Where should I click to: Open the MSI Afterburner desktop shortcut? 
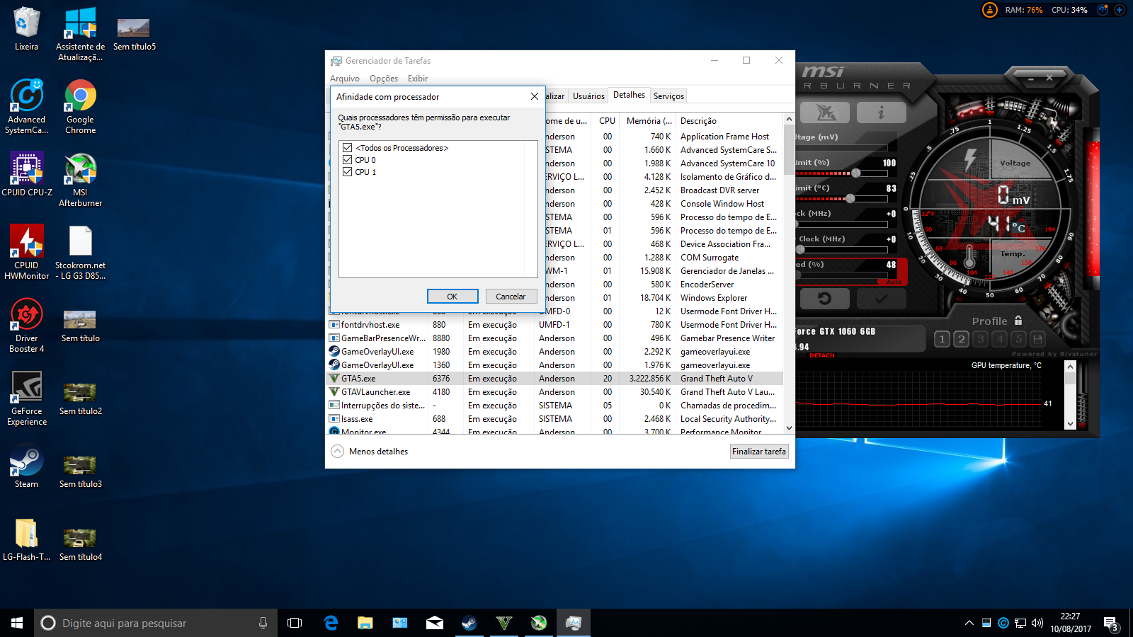pos(81,180)
